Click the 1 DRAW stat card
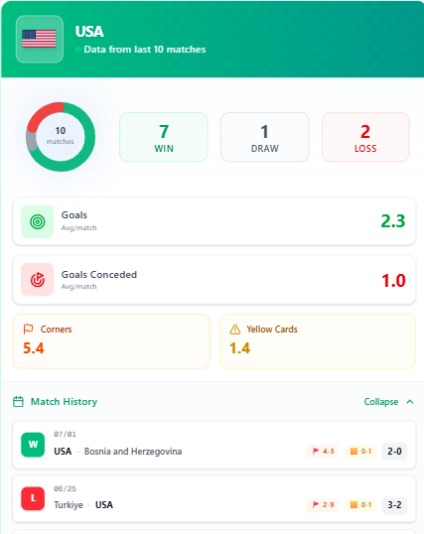The image size is (424, 534). click(x=265, y=137)
